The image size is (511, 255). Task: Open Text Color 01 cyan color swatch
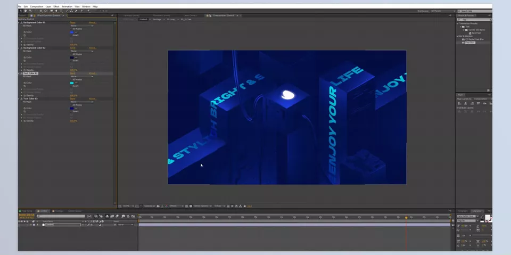click(x=72, y=83)
